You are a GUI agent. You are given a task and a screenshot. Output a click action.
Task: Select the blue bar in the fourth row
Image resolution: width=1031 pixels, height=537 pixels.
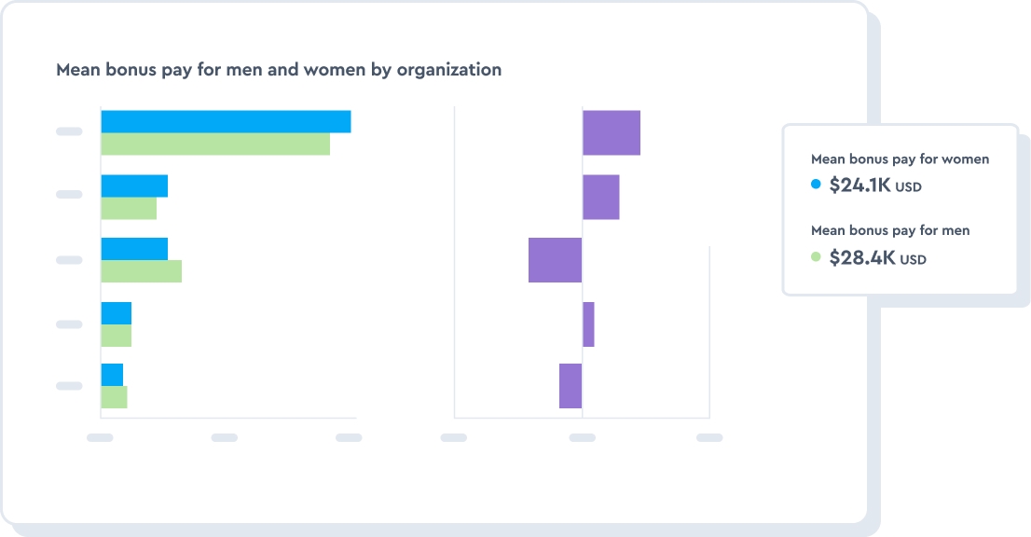pyautogui.click(x=117, y=313)
